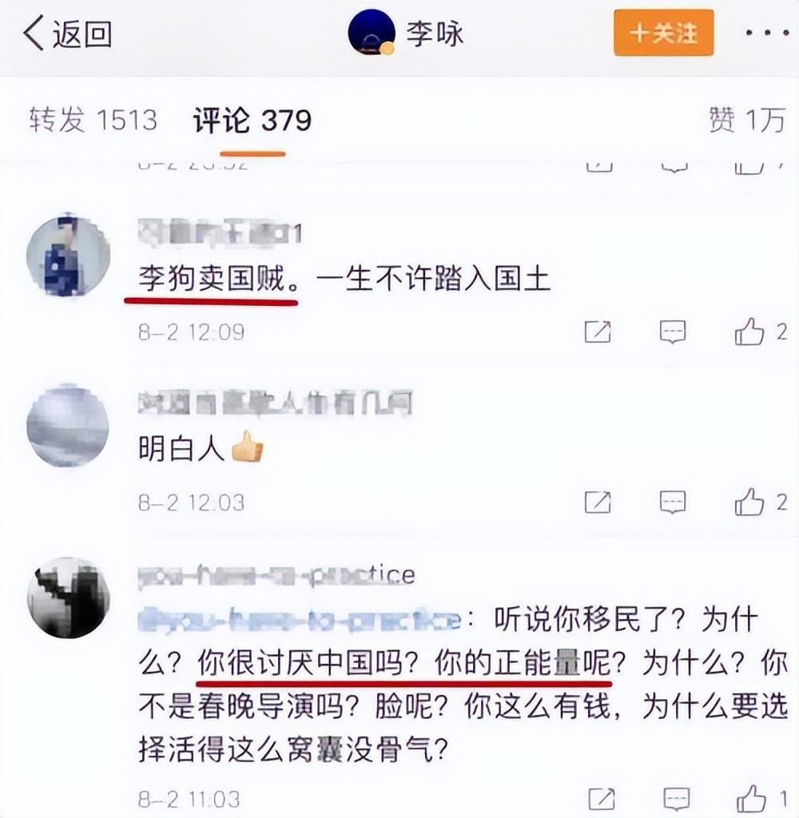This screenshot has width=799, height=818.
Task: Switch to the 转发 1513 tab
Action: 93,120
